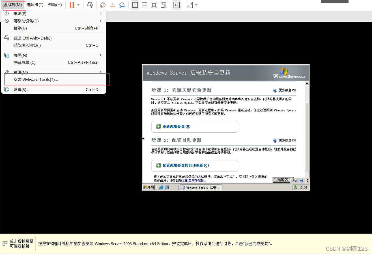Click the full screen mode toolbar icon
372x254 pixels.
[x=154, y=5]
